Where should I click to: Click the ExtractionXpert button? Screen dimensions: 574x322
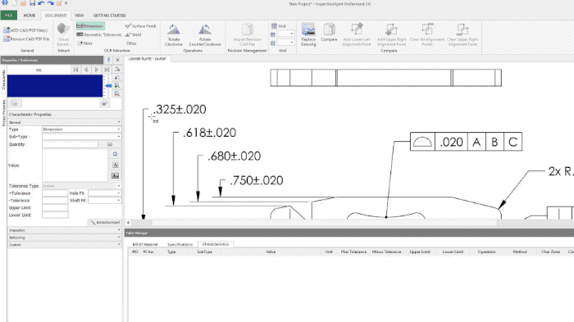105,222
